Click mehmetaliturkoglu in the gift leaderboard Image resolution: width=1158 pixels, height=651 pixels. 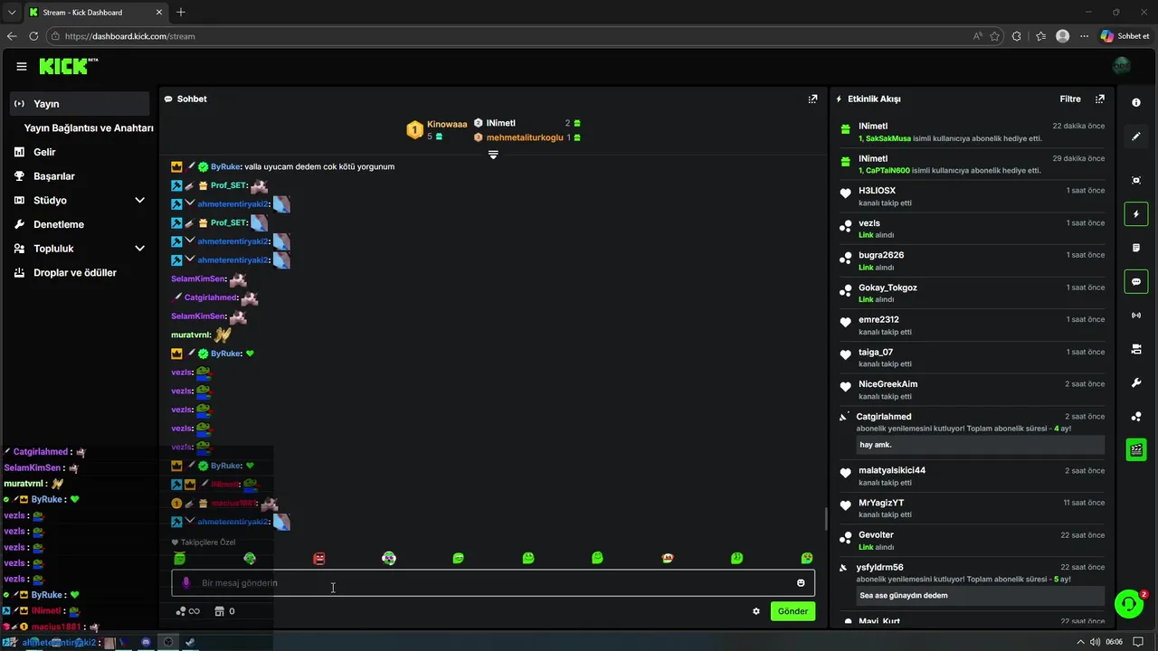(x=525, y=137)
